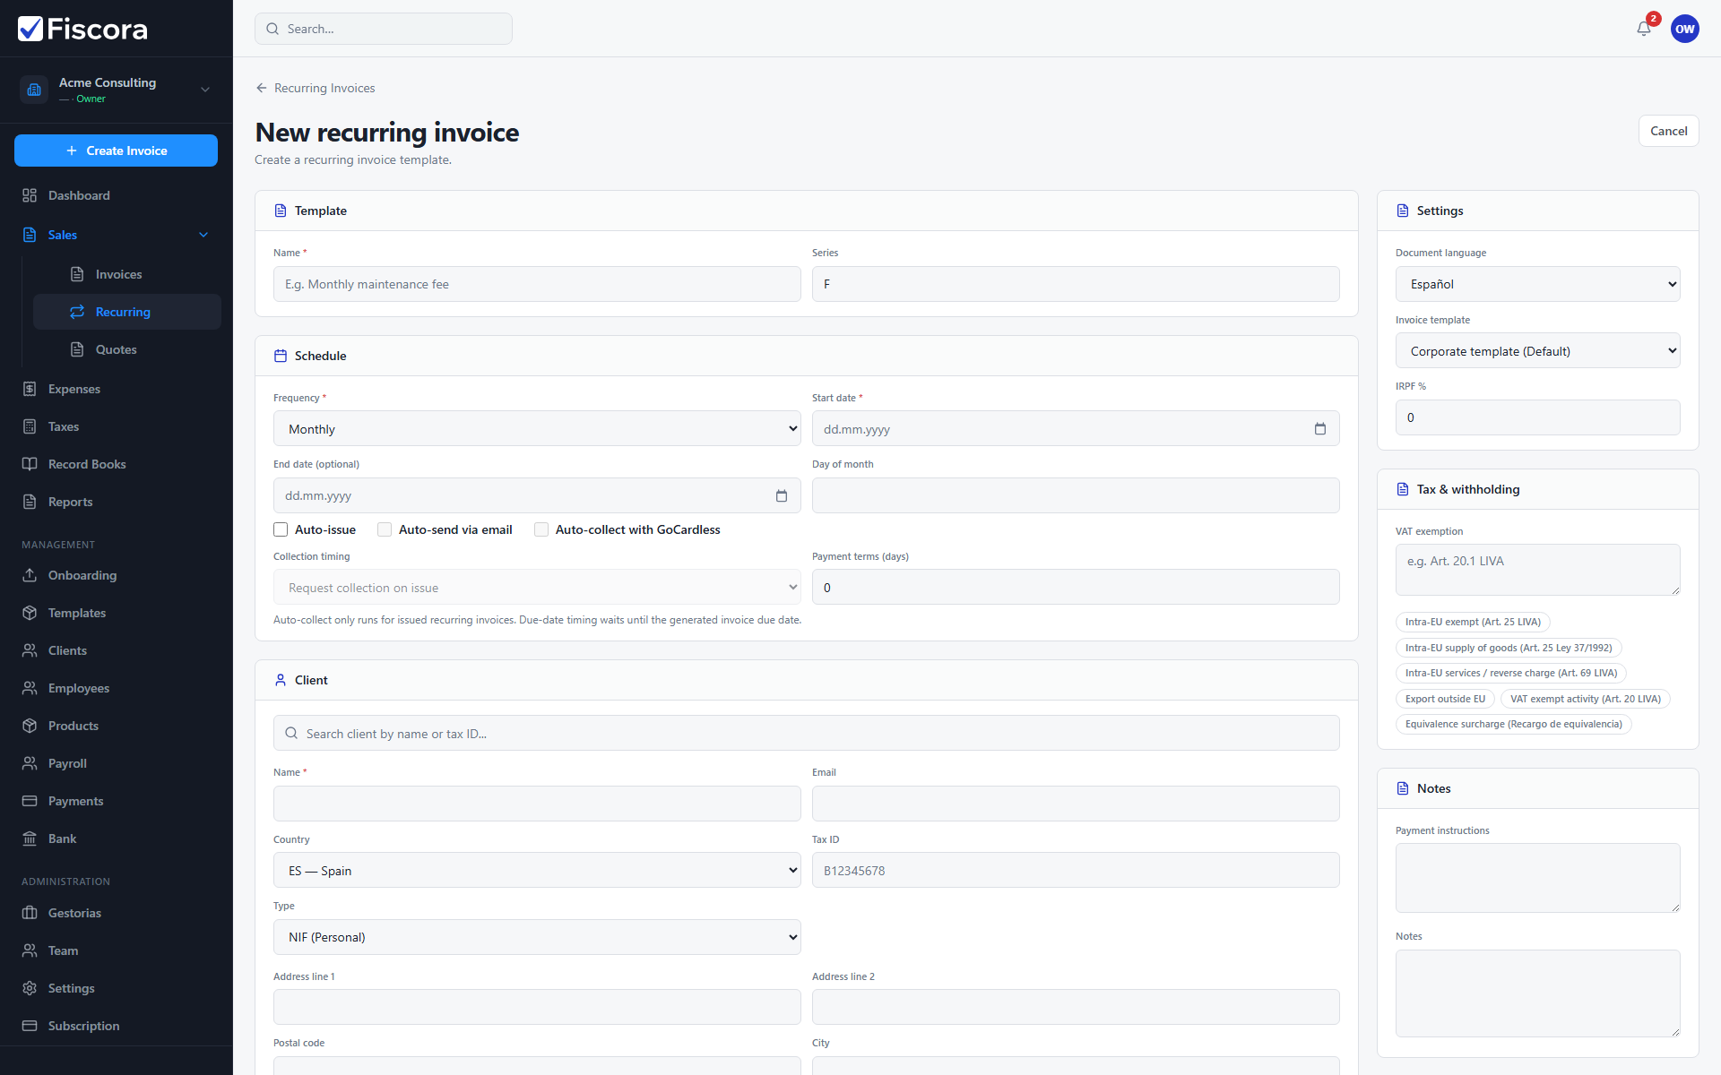Click the Acme Consulting building icon
This screenshot has height=1075, width=1721.
[x=34, y=90]
